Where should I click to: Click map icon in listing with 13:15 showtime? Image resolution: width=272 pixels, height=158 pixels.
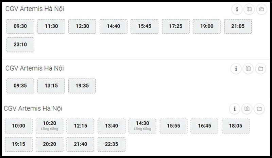tap(248, 69)
